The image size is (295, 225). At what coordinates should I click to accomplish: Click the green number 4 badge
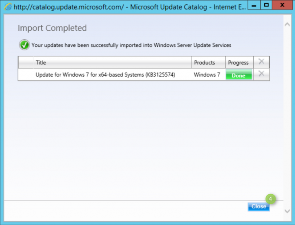coord(271,199)
